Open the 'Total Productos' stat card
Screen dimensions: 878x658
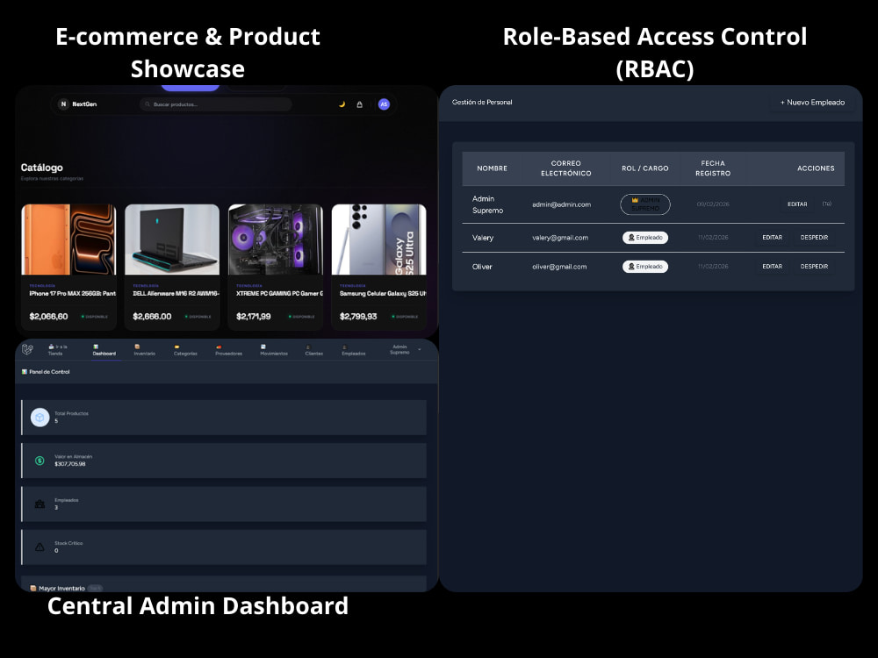click(224, 418)
